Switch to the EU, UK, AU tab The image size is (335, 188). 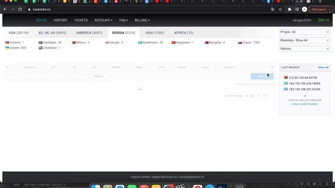[52, 33]
